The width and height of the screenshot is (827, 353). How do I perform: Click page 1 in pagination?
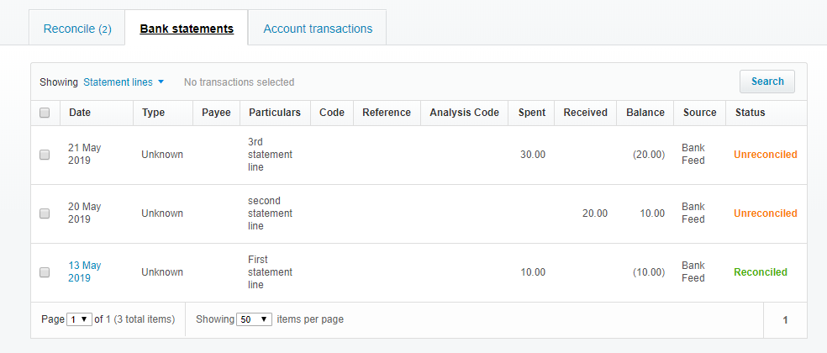coord(785,320)
